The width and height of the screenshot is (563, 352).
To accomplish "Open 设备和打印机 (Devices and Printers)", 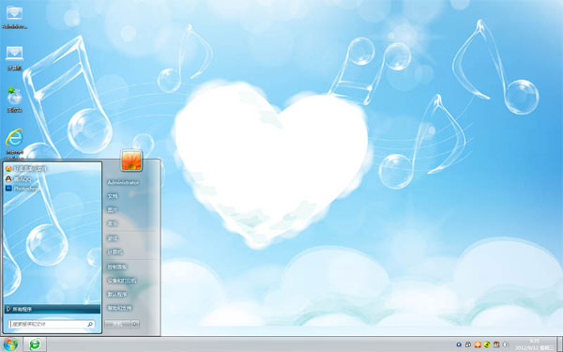I will (x=122, y=281).
